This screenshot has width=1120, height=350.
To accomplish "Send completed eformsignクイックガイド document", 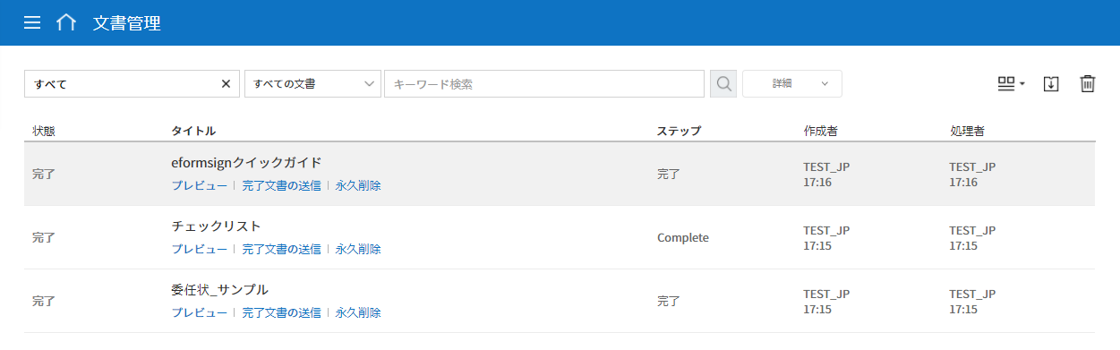I will [281, 186].
